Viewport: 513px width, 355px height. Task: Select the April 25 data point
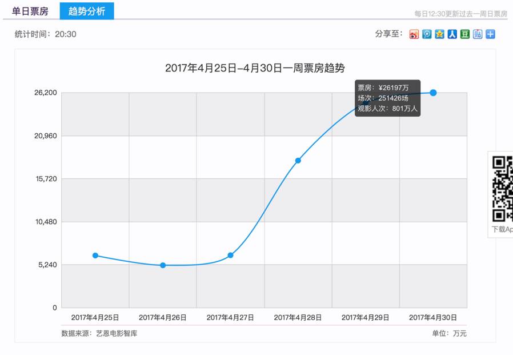coord(95,256)
